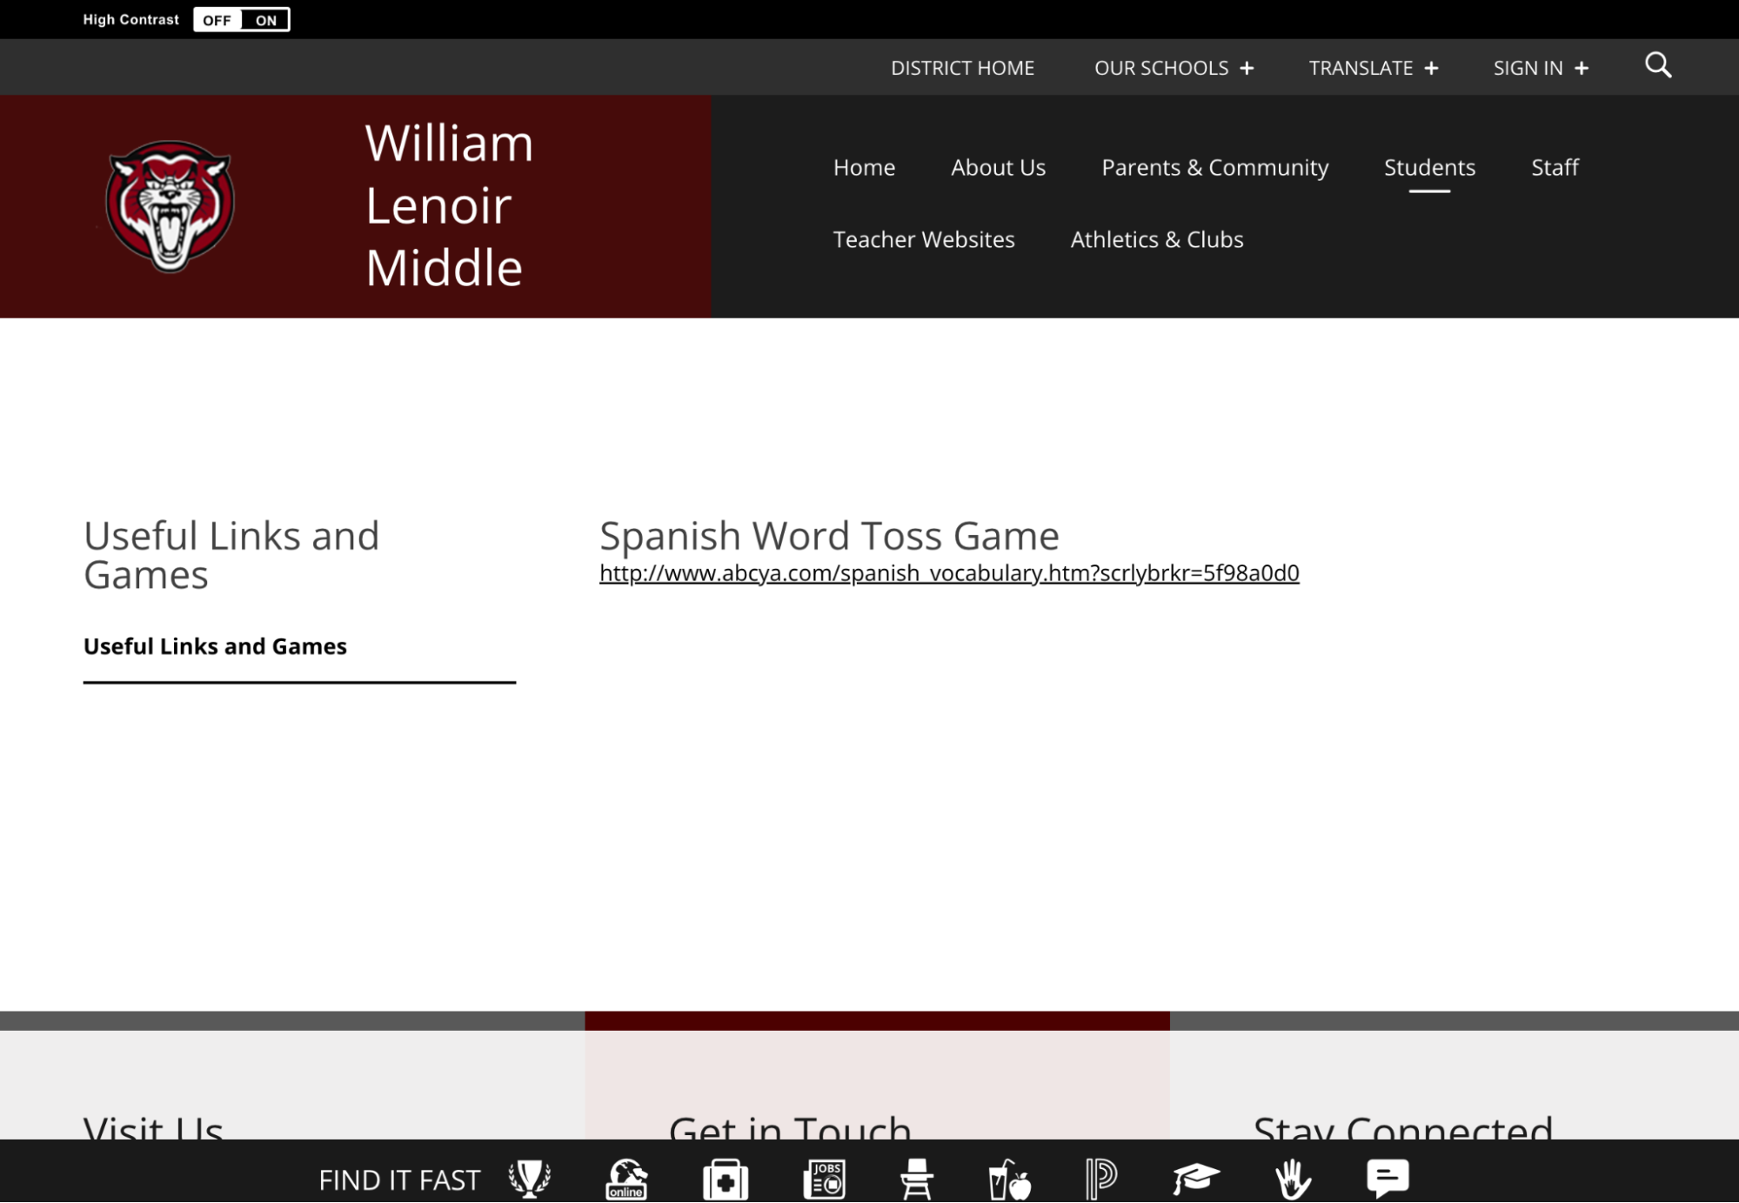Click the school desk icon
1739x1203 pixels.
pos(916,1179)
